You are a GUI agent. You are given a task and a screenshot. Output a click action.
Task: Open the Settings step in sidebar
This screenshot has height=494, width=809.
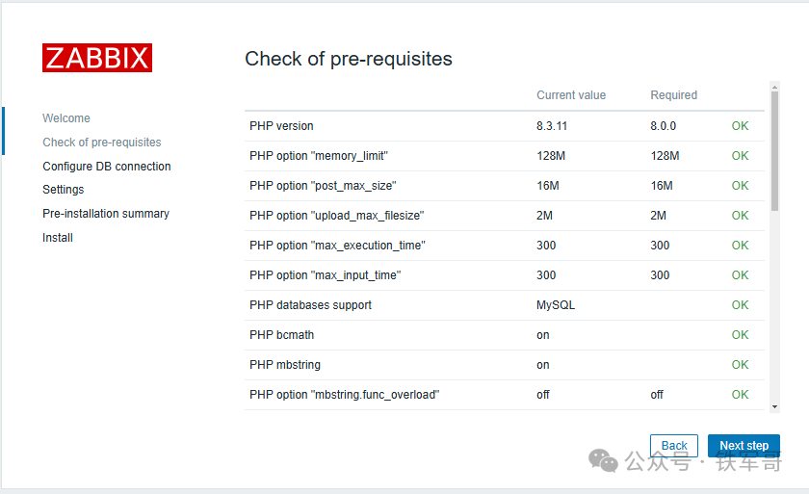[x=64, y=190]
